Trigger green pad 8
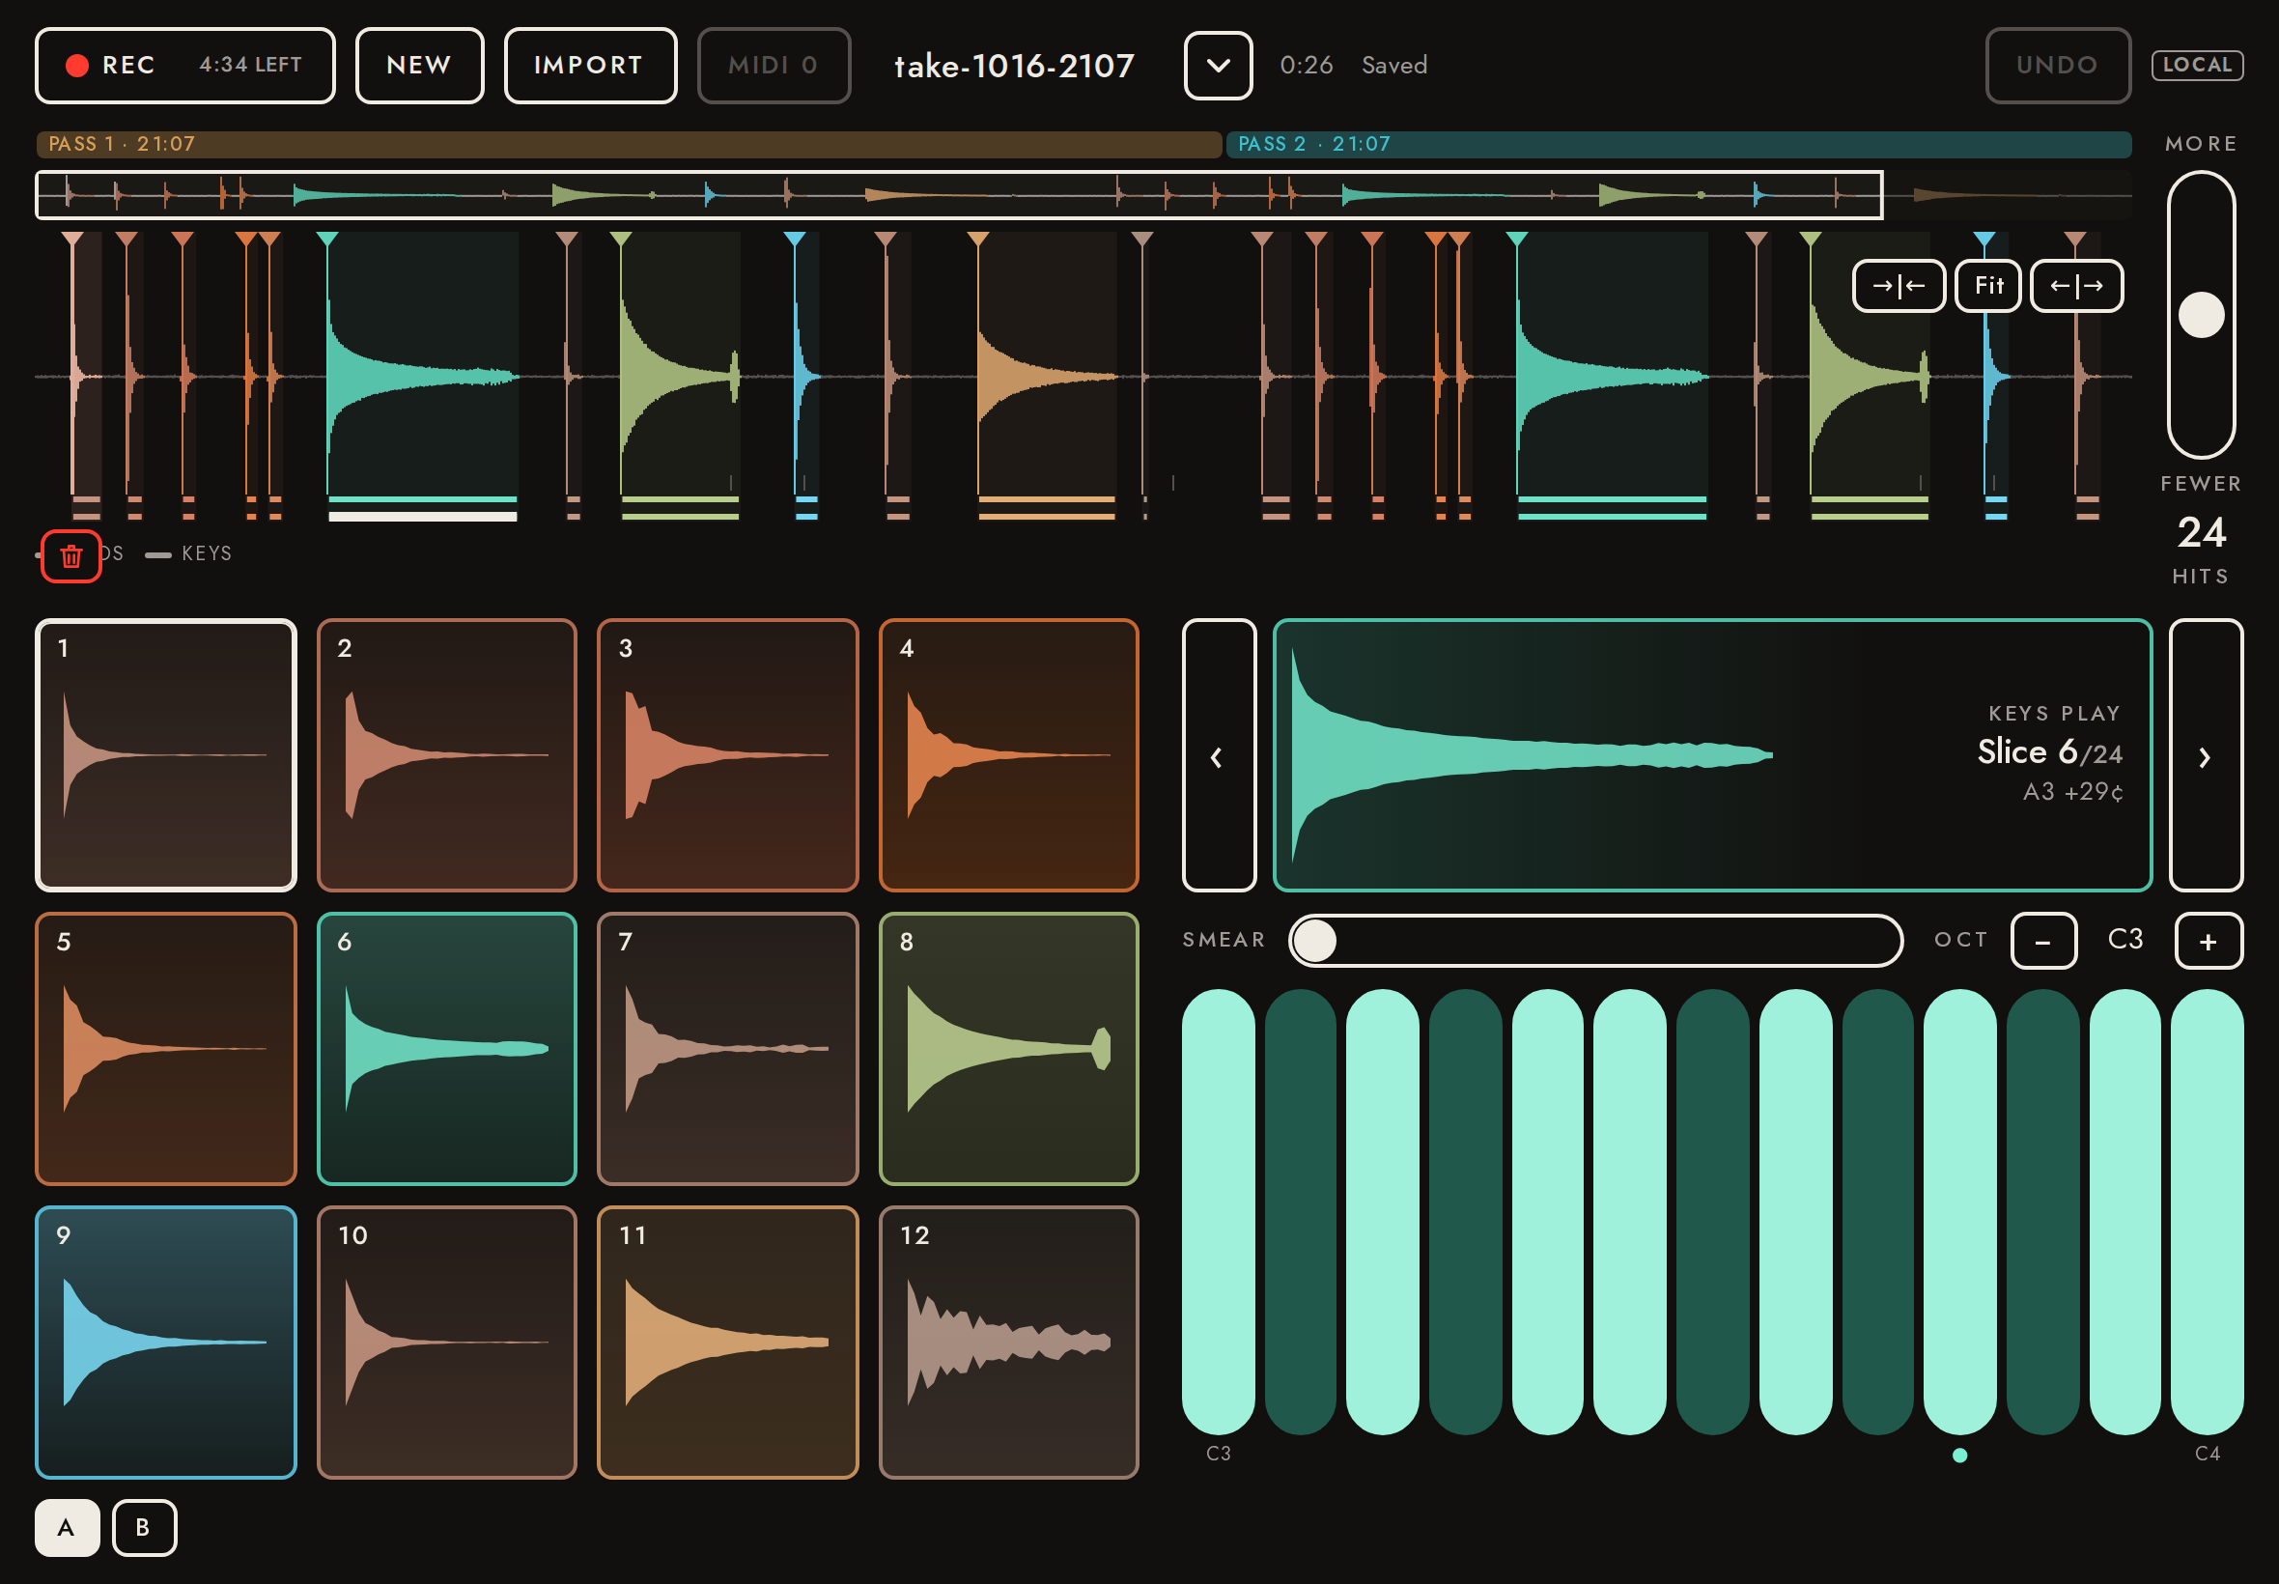The width and height of the screenshot is (2279, 1584). click(1009, 1049)
